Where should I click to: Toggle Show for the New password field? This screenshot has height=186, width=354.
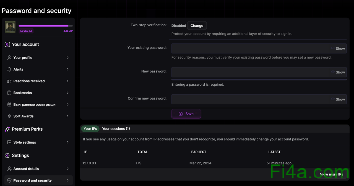338,72
